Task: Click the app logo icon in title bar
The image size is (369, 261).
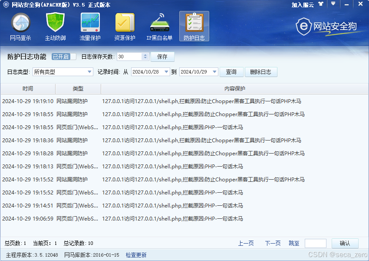Action: (6, 4)
